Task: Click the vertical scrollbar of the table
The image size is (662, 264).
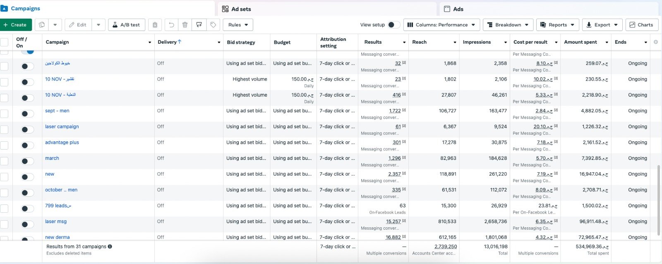Action: [x=659, y=194]
